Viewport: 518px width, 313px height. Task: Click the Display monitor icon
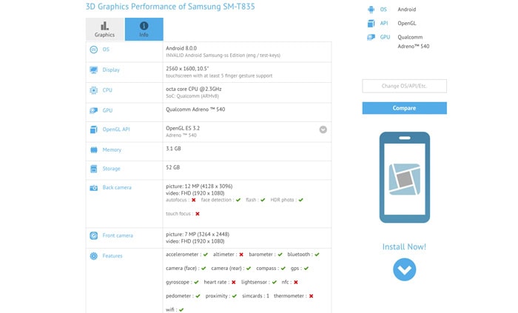94,70
